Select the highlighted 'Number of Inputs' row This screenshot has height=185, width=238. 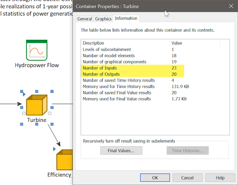pyautogui.click(x=155, y=68)
